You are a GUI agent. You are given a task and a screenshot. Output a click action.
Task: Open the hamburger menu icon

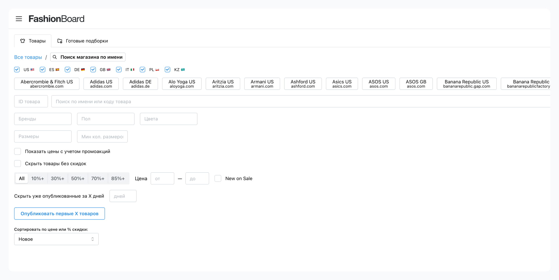pyautogui.click(x=19, y=19)
